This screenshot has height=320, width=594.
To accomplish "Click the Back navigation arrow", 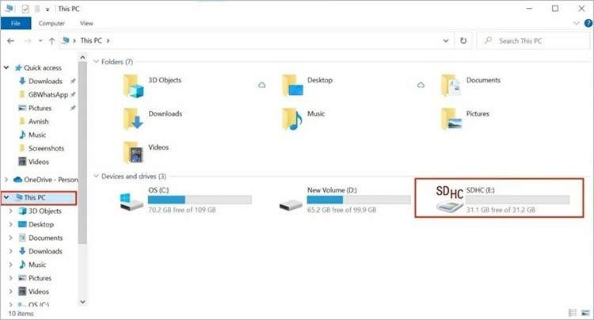I will point(10,41).
